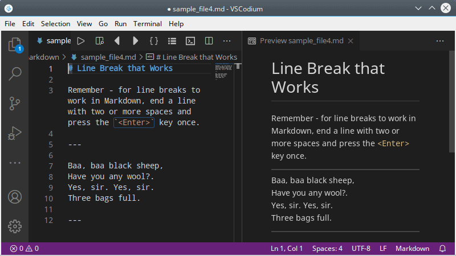Image resolution: width=456 pixels, height=256 pixels.
Task: Click the Run play icon in editor toolbar
Action: click(81, 41)
